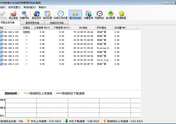Click the 提升优先级 priority icon

point(75,15)
